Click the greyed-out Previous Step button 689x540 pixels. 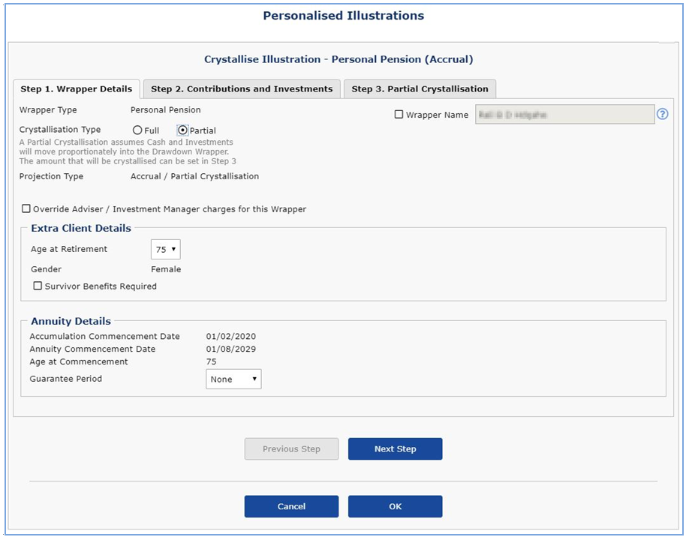pos(291,449)
